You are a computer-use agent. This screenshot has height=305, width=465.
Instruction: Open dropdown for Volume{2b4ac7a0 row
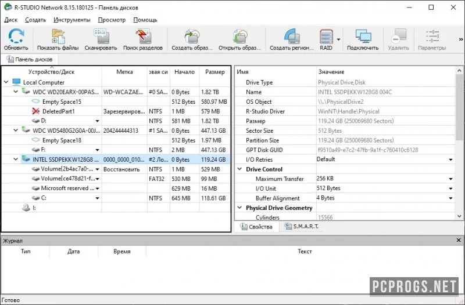pos(97,169)
